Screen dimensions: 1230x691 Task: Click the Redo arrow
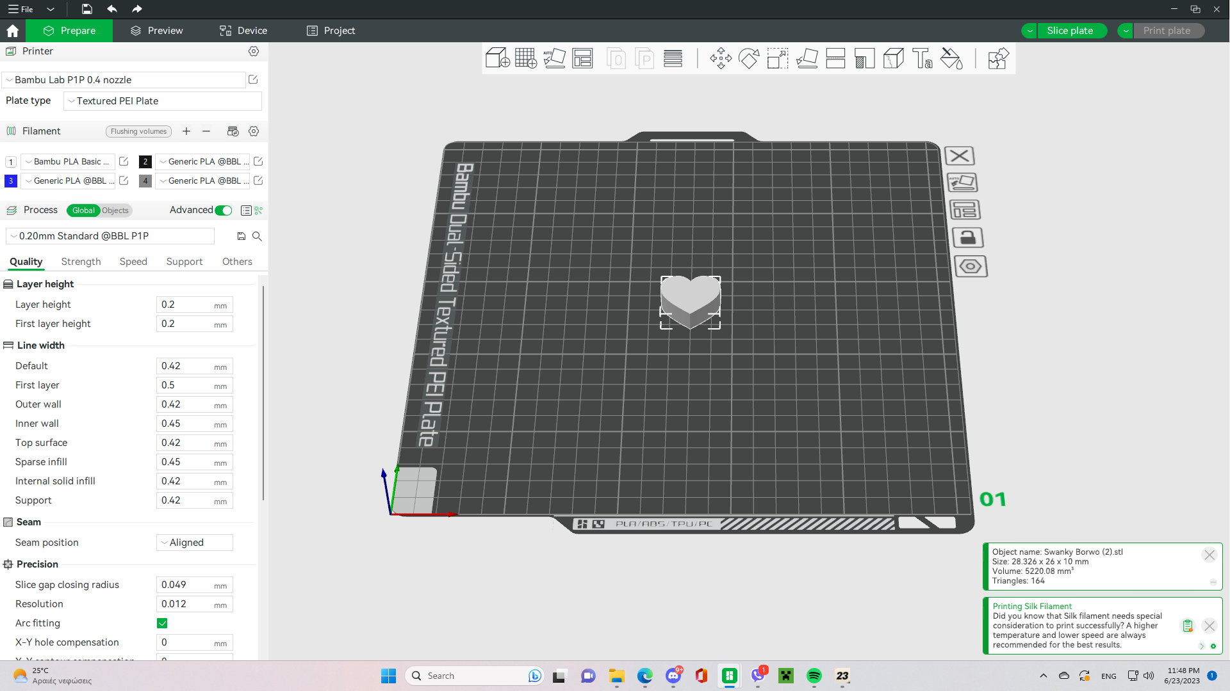click(136, 9)
